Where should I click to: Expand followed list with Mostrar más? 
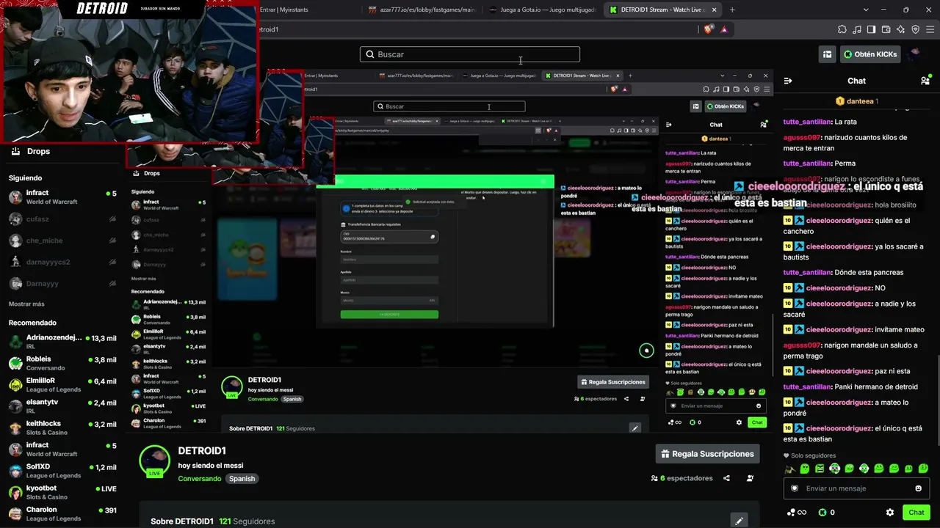pos(26,304)
